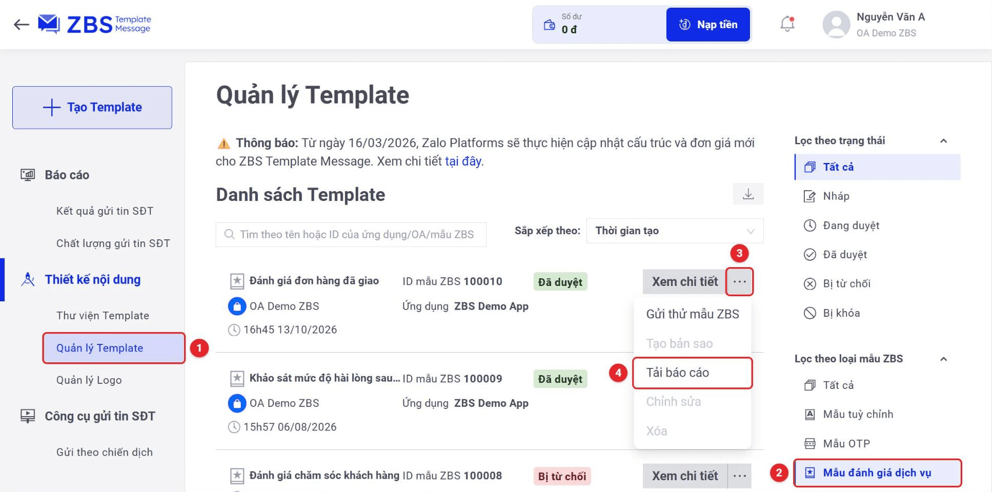Screen dimensions: 992x492
Task: Click the Mẫu OTP filter icon
Action: [x=809, y=443]
